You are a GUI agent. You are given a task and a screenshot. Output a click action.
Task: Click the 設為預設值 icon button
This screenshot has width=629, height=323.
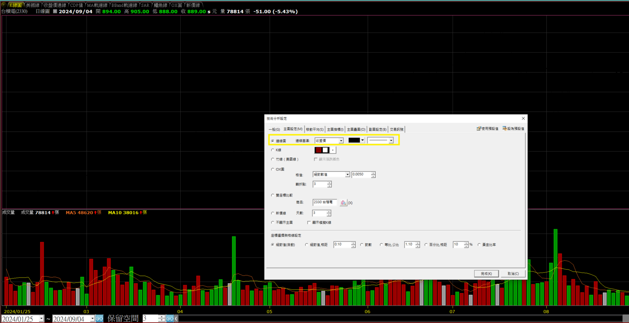pyautogui.click(x=513, y=128)
